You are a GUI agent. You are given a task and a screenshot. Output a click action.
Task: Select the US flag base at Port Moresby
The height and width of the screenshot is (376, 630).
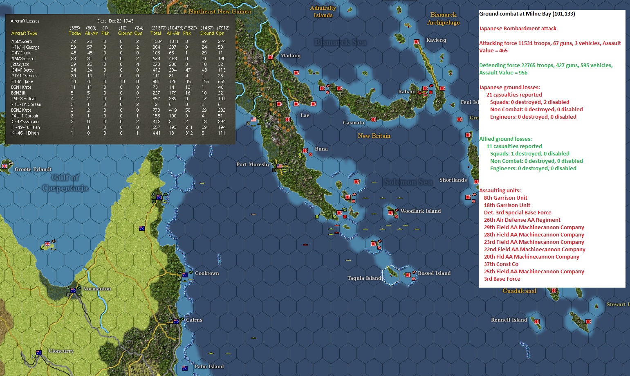pos(279,166)
